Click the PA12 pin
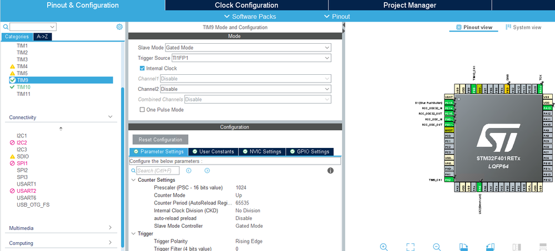Viewport: 555px width, 251px height. click(x=547, y=114)
